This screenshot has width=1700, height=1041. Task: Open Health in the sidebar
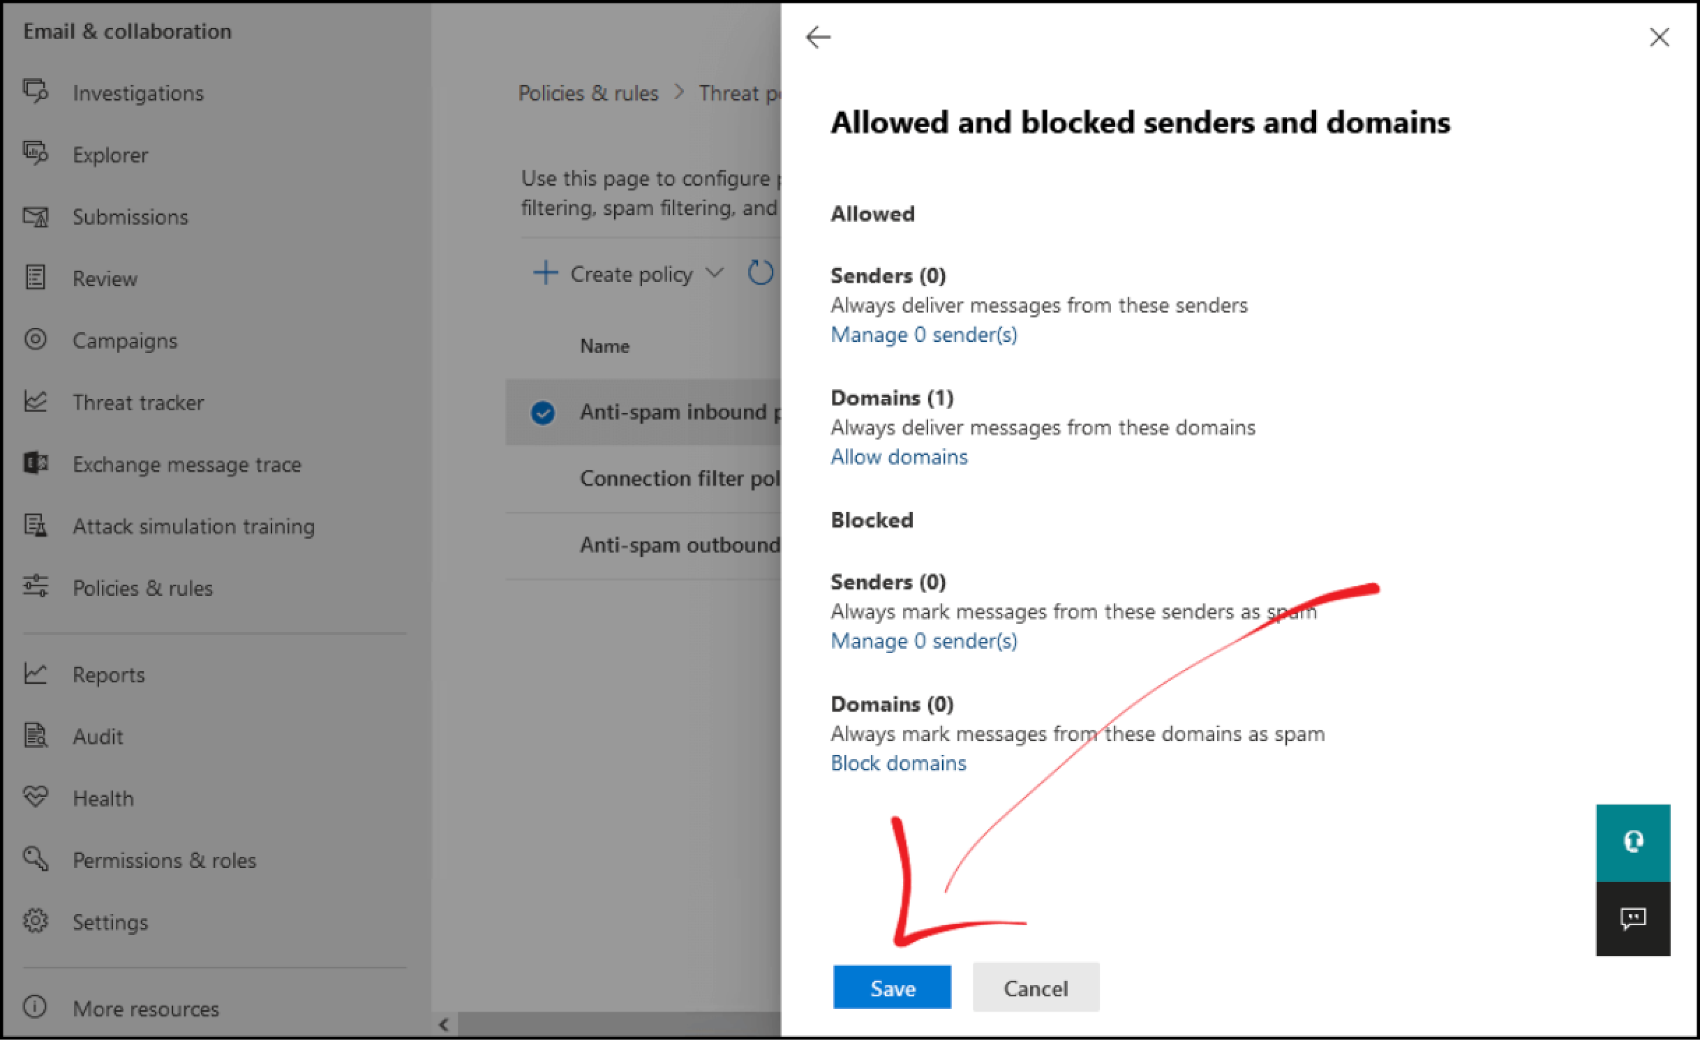point(103,798)
